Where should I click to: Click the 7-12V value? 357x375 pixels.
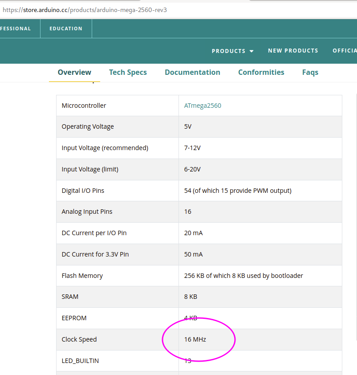click(x=192, y=148)
